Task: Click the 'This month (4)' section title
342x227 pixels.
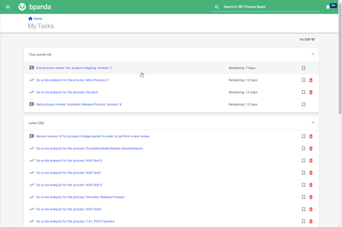Action: pyautogui.click(x=40, y=55)
